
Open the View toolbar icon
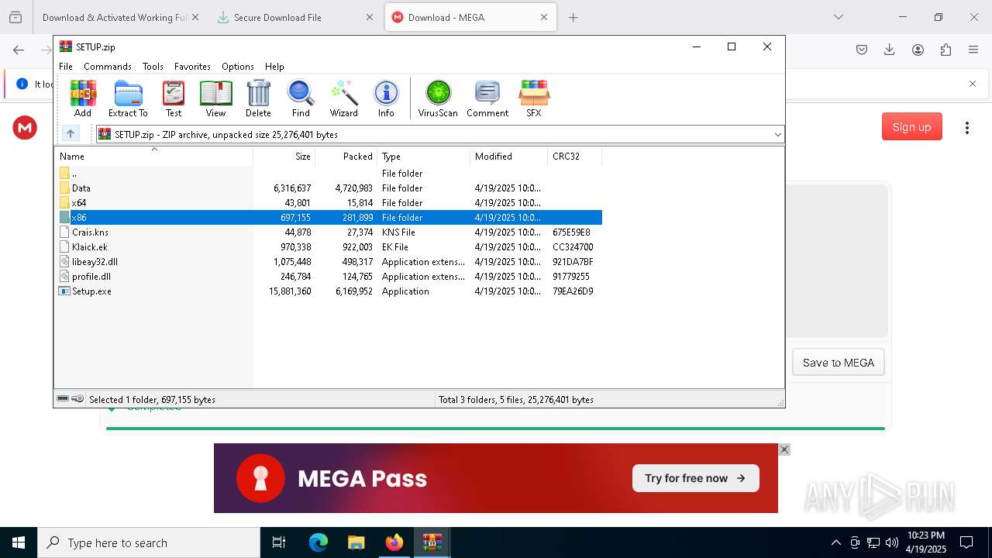pyautogui.click(x=215, y=98)
